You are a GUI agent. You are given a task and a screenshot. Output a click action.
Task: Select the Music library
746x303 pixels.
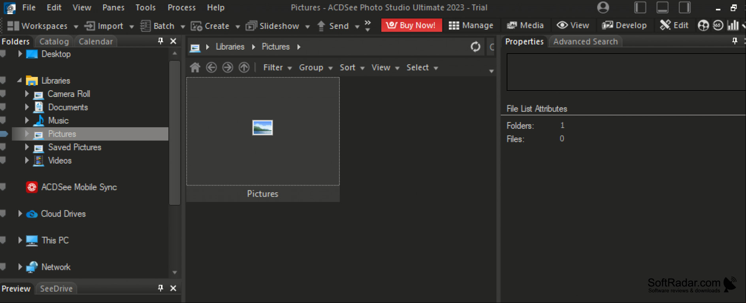pyautogui.click(x=58, y=121)
